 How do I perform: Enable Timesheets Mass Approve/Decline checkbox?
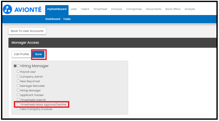[18, 104]
